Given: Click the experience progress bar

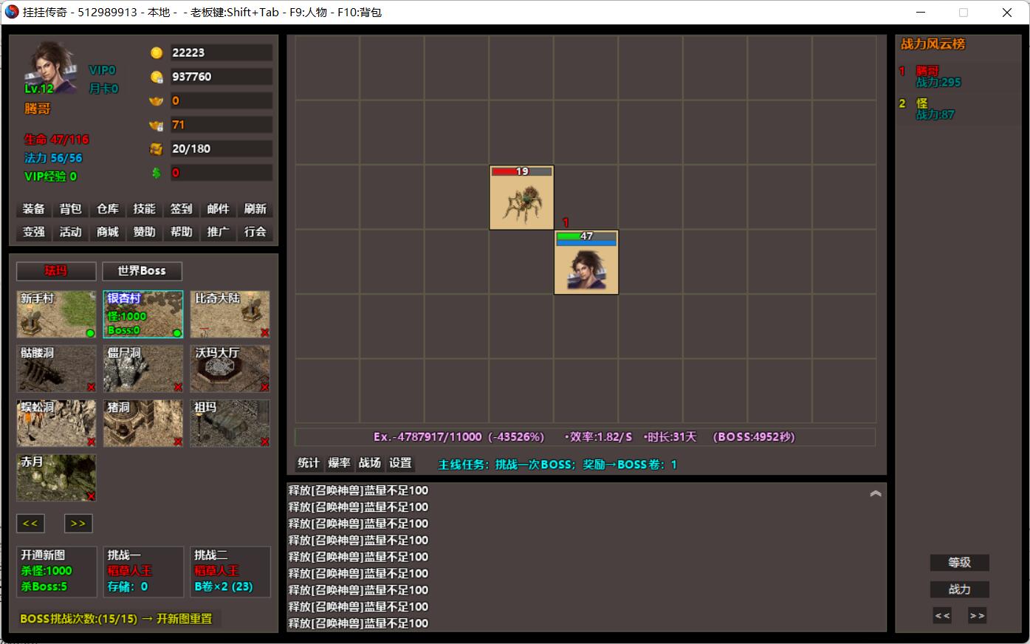Looking at the screenshot, I should [x=585, y=437].
